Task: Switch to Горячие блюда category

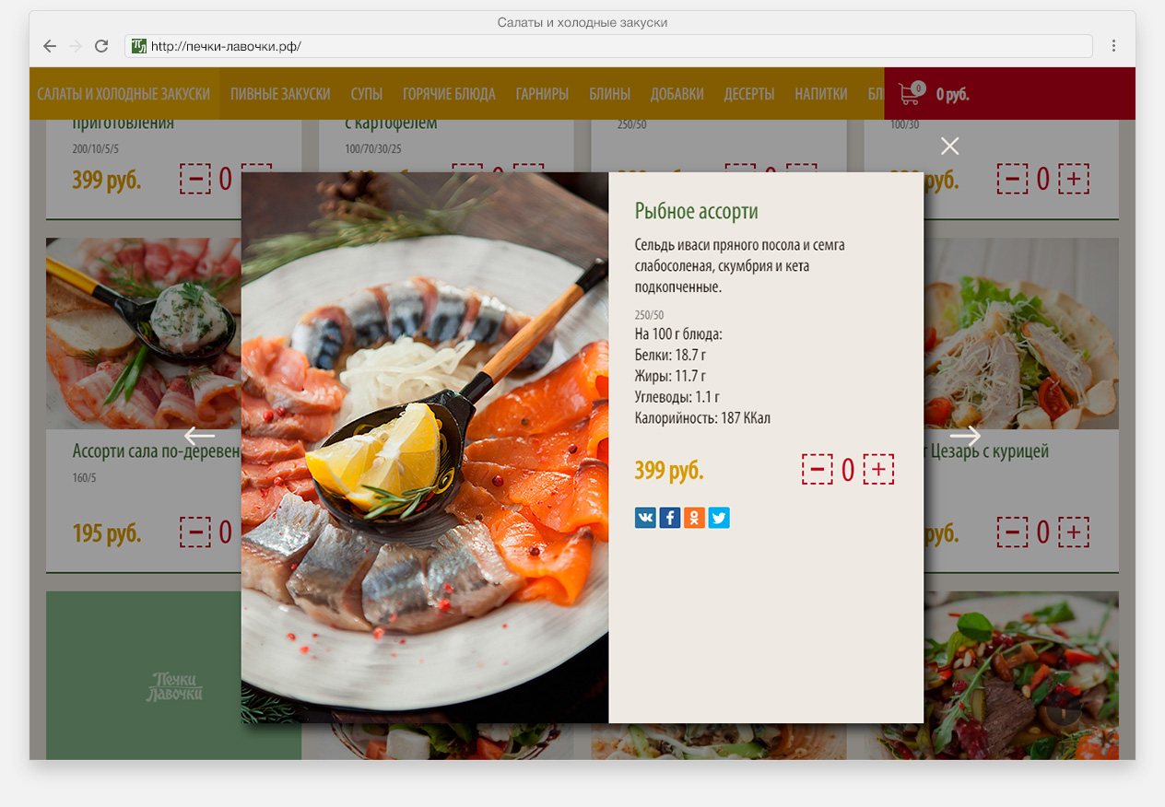Action: 449,94
